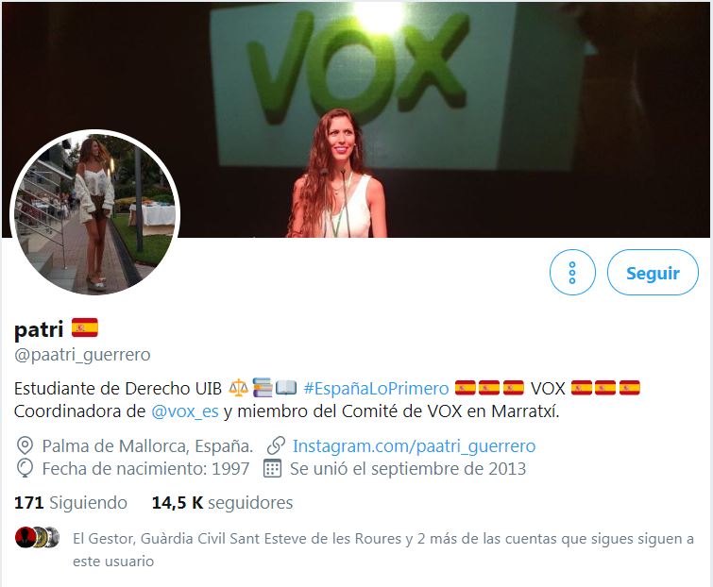Click the scales of justice emoji
The width and height of the screenshot is (713, 587).
pyautogui.click(x=238, y=388)
